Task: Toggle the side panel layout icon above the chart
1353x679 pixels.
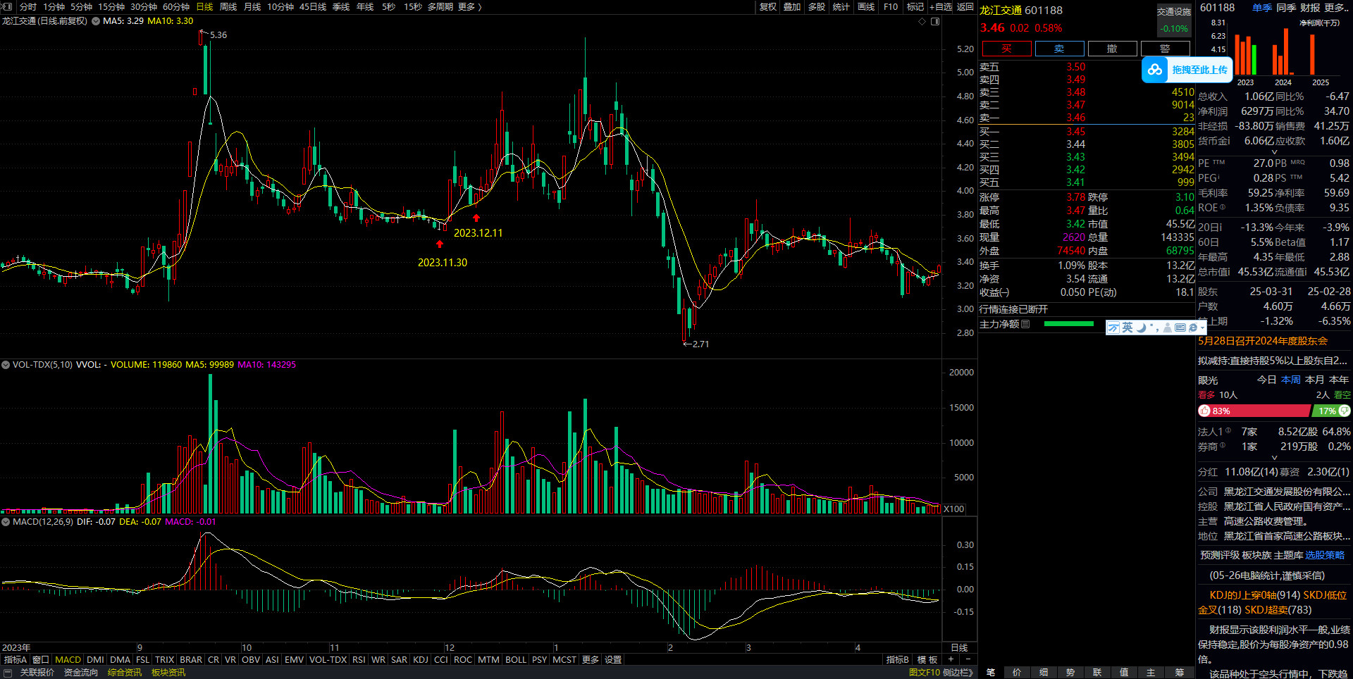Action: pyautogui.click(x=935, y=21)
